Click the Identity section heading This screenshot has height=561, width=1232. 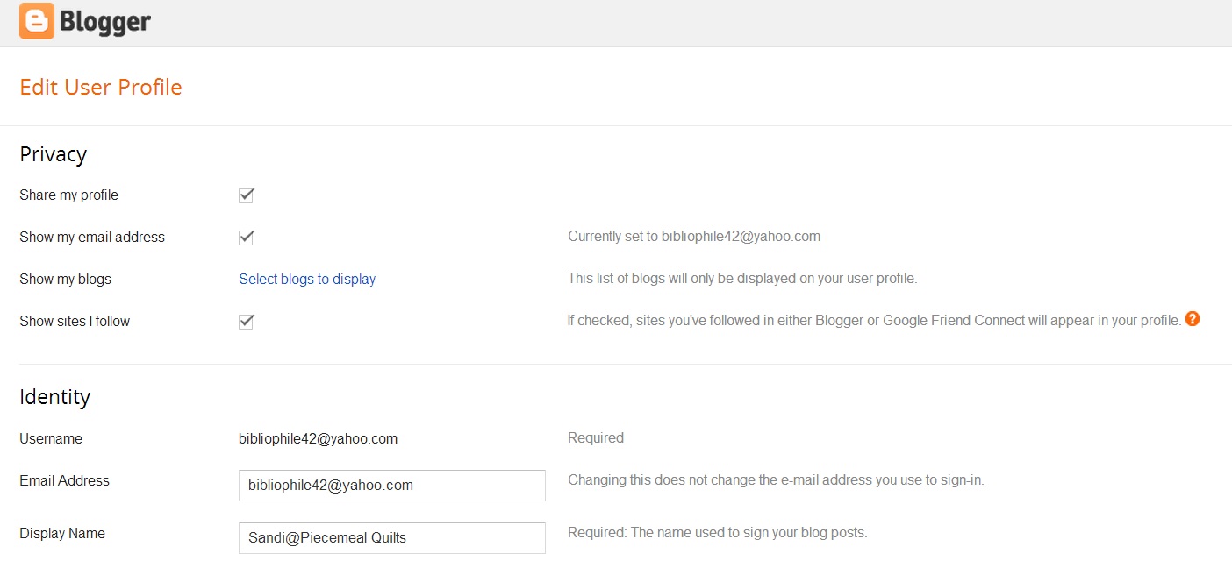point(55,397)
